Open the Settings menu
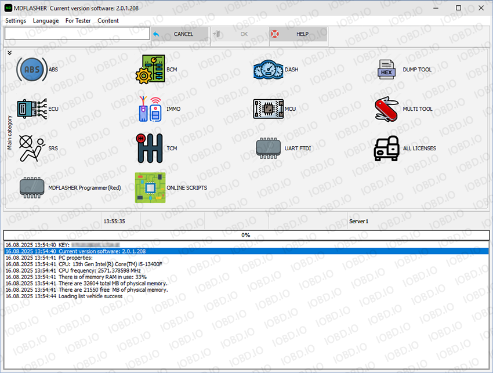The height and width of the screenshot is (373, 493). click(16, 20)
